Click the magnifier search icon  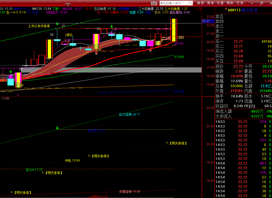coord(191,3)
